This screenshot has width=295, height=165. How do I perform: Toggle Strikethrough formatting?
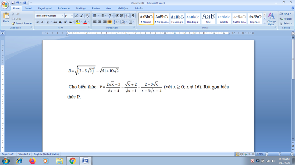55,22
